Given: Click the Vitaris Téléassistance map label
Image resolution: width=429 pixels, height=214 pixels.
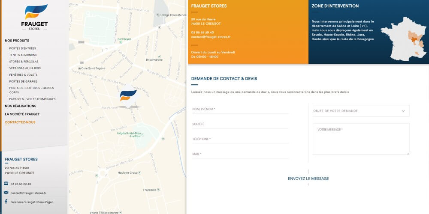Looking at the screenshot, I should pos(104,212).
